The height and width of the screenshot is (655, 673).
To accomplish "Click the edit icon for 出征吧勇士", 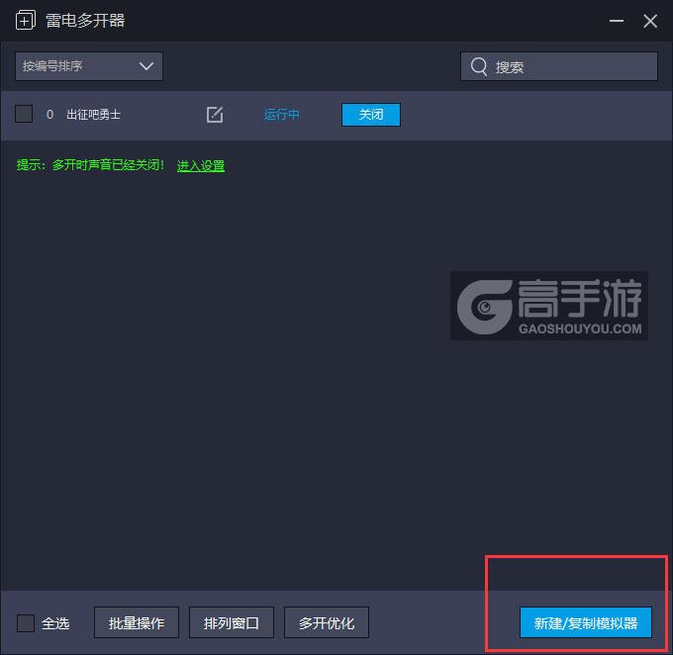I will click(215, 115).
